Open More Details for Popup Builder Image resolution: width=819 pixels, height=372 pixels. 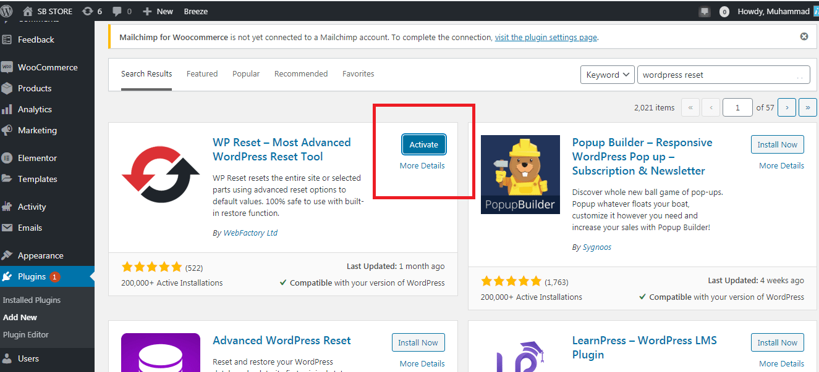point(781,165)
